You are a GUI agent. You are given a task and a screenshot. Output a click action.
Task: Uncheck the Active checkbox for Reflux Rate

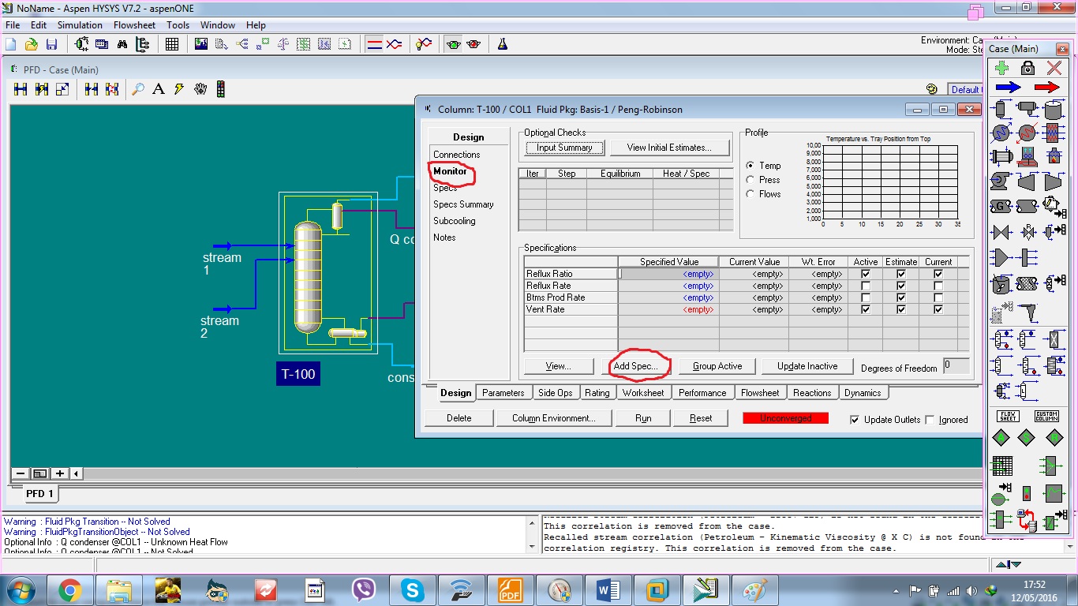865,286
